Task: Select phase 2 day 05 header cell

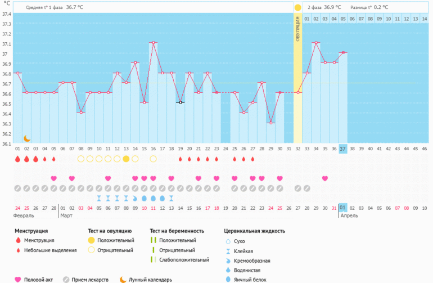Action: click(343, 19)
